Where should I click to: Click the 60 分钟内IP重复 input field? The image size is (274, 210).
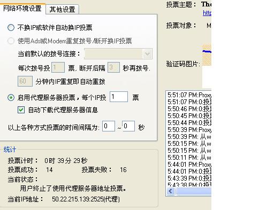[x=25, y=81]
